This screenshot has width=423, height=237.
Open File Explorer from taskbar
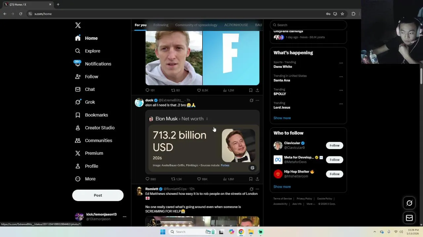pos(251,232)
